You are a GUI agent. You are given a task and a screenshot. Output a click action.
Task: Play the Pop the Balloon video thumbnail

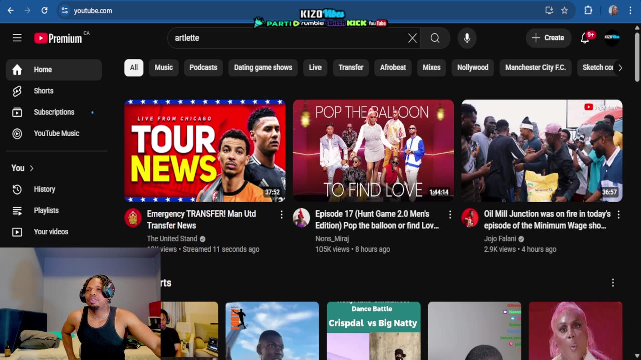tap(374, 151)
